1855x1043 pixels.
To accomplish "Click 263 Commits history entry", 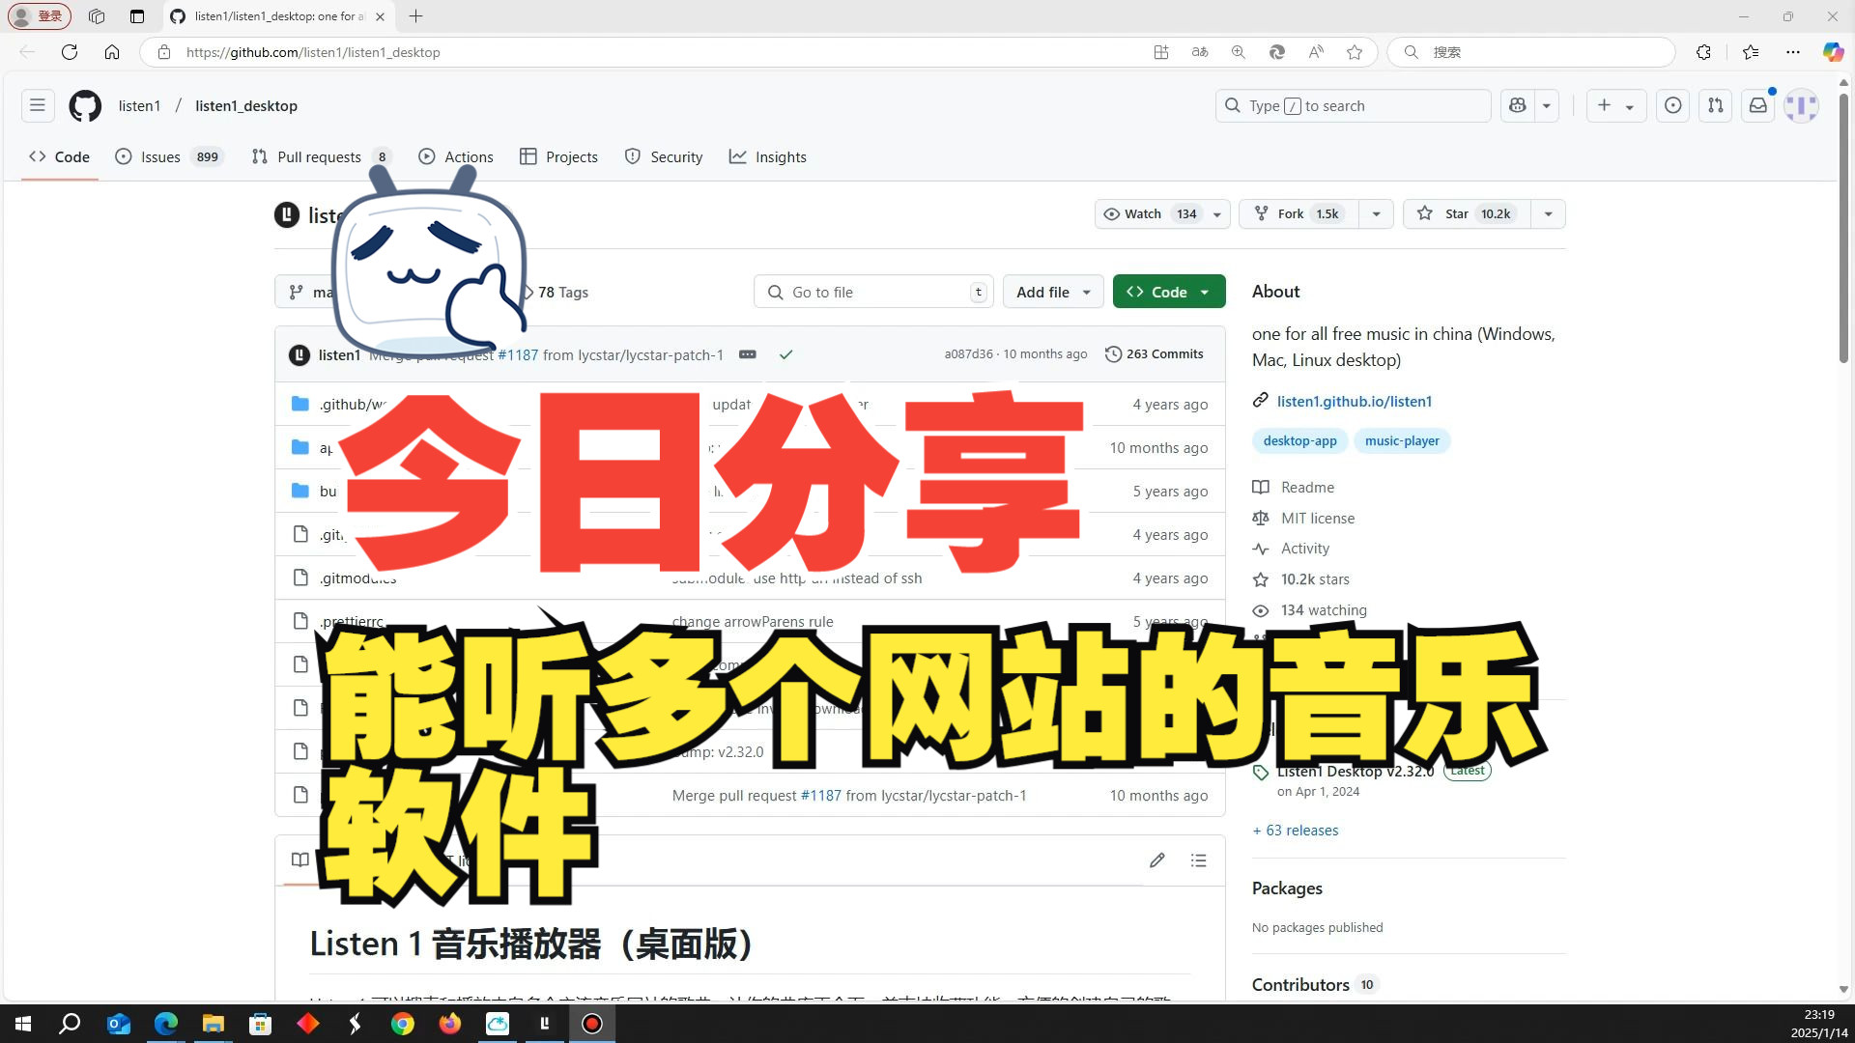I will (1155, 354).
